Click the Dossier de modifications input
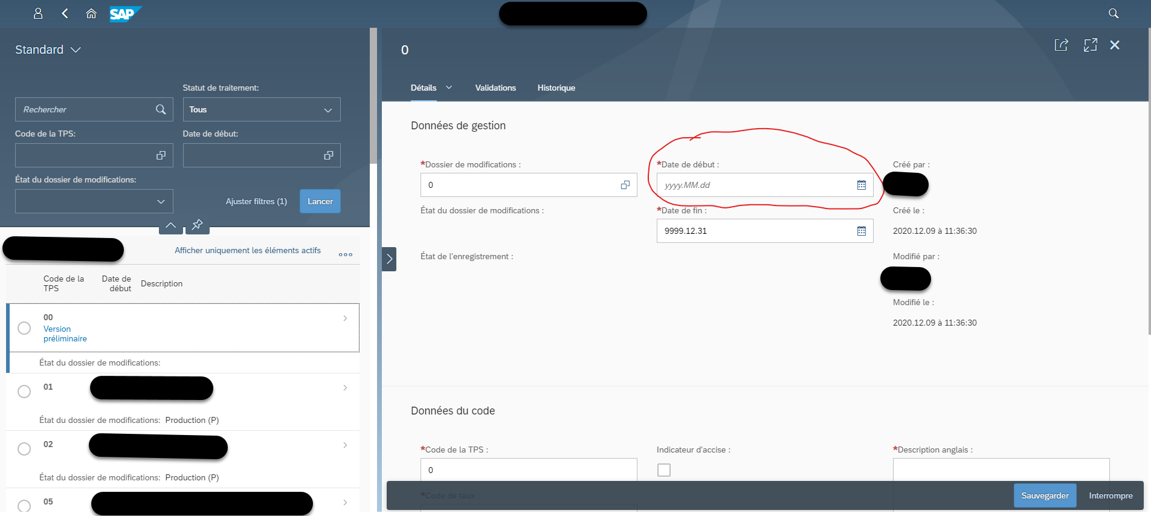The height and width of the screenshot is (516, 1151). tap(529, 185)
